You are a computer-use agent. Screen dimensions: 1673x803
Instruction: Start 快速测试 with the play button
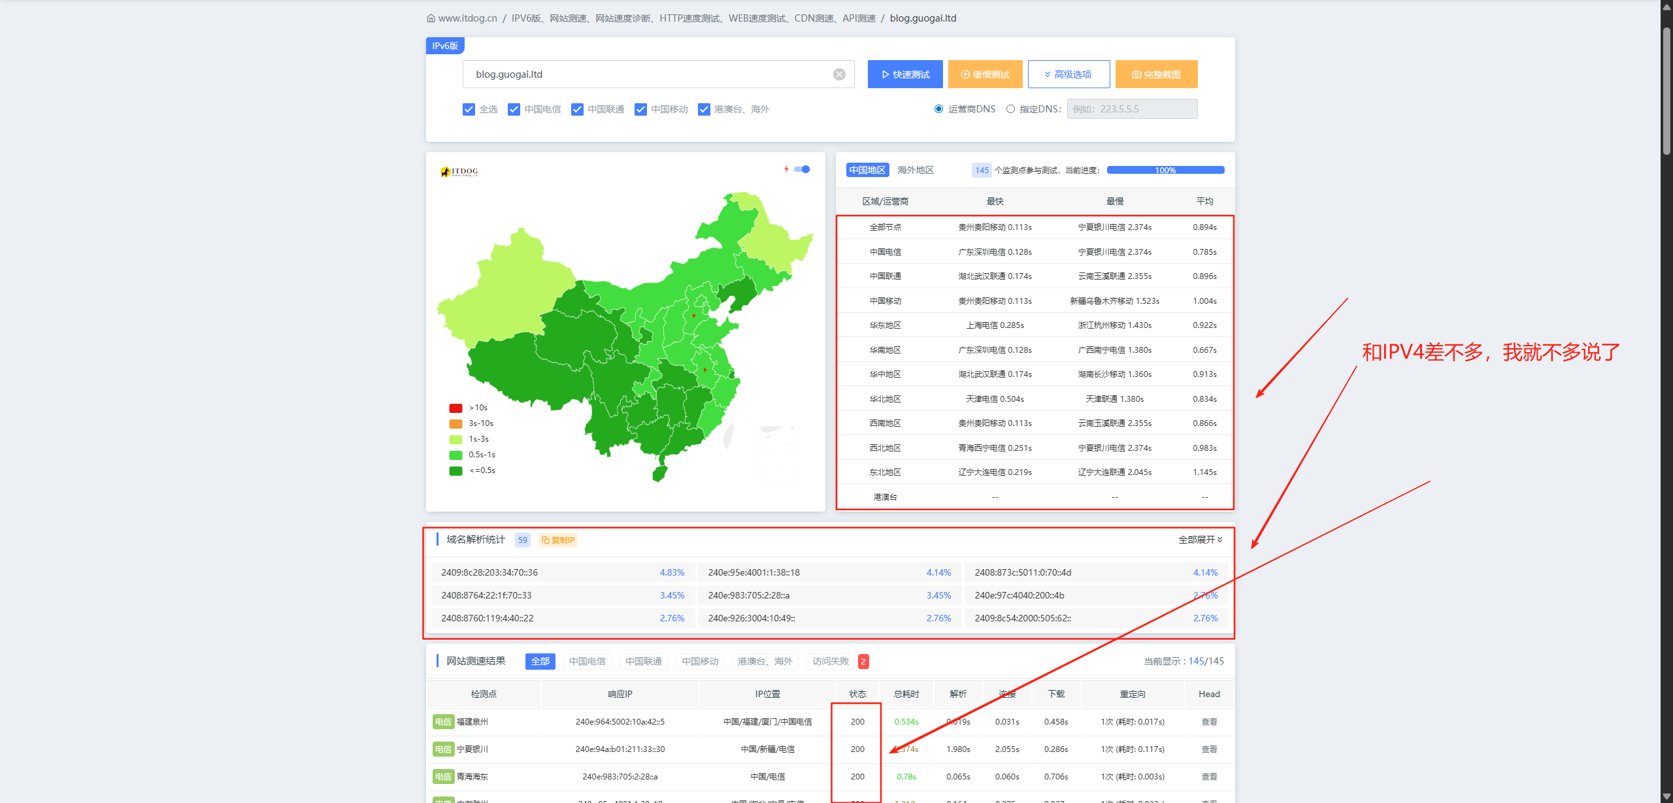tap(904, 74)
